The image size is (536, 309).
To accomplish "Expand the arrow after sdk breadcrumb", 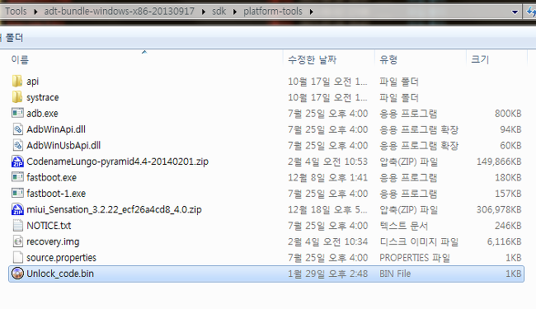I will pos(235,12).
